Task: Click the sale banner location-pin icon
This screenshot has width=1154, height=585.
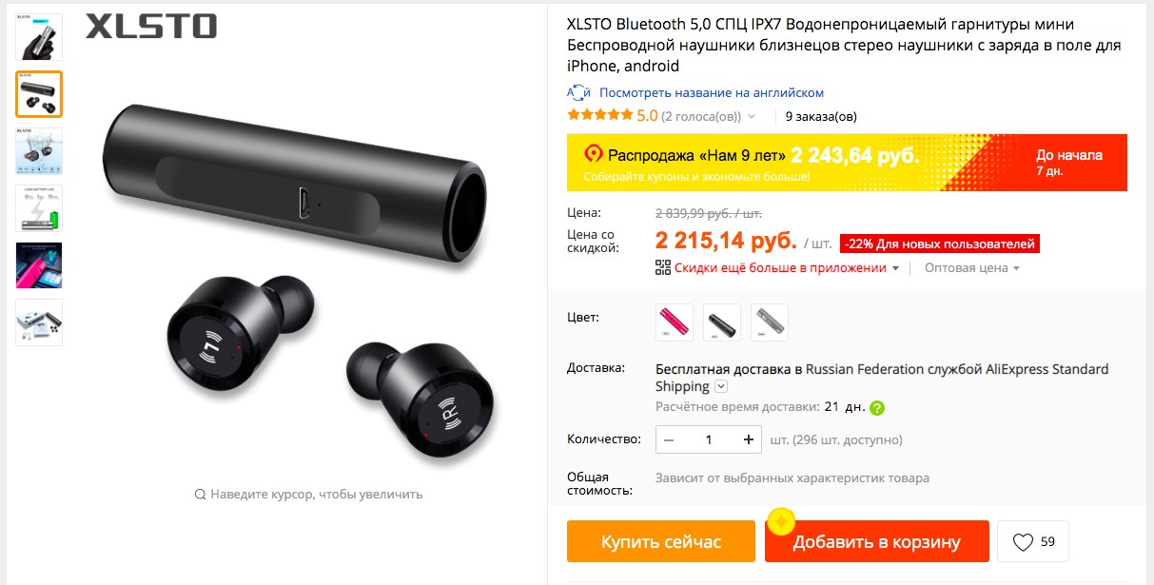Action: [x=594, y=154]
